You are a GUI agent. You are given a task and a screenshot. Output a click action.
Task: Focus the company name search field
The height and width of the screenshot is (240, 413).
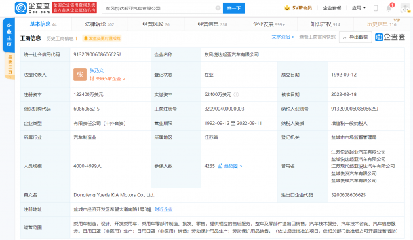point(162,8)
